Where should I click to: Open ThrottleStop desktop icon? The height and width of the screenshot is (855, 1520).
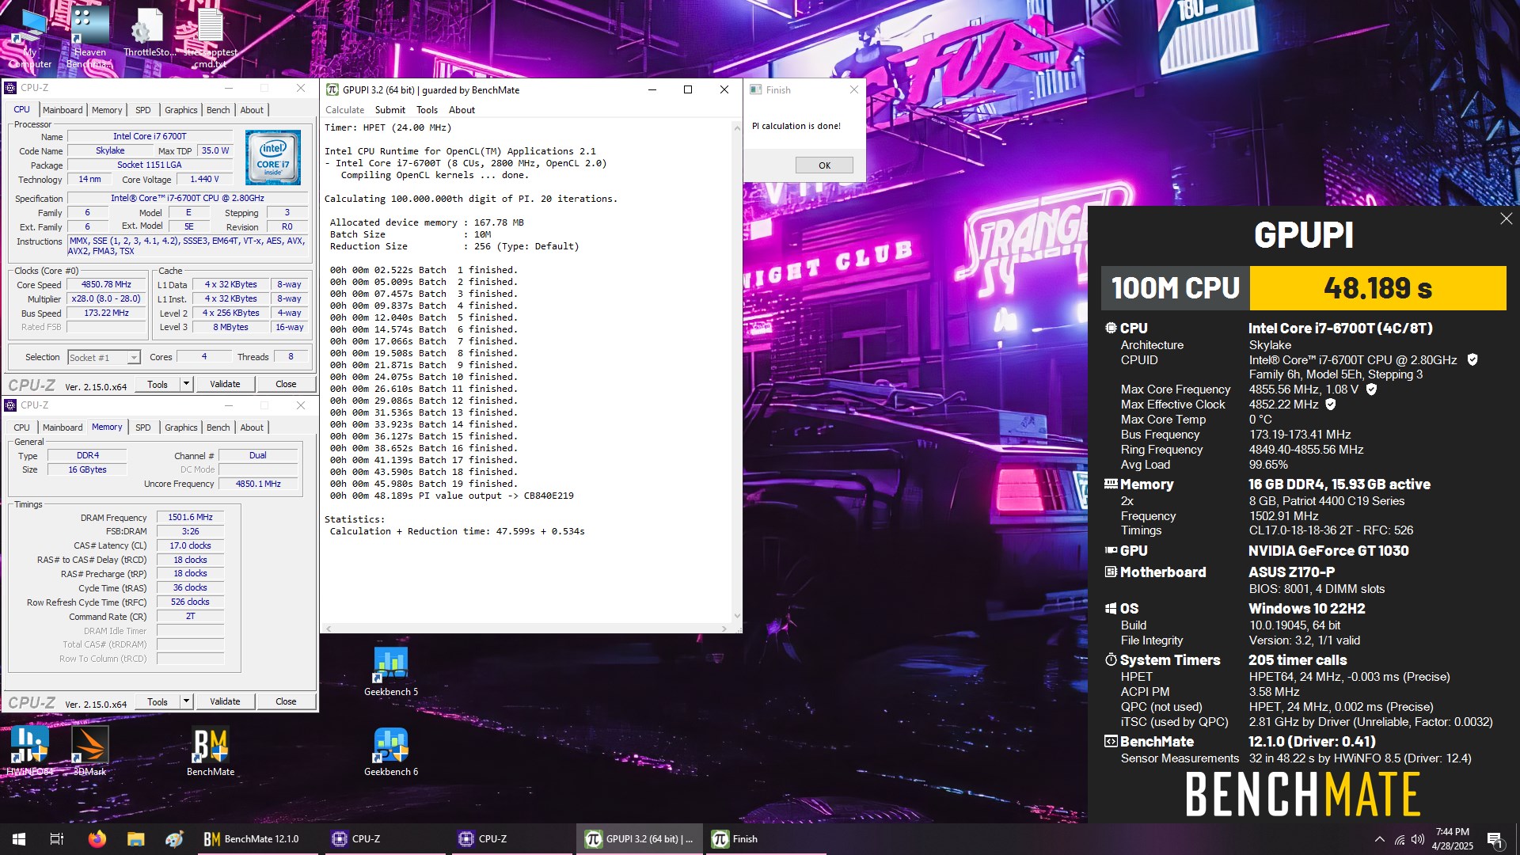pos(149,33)
